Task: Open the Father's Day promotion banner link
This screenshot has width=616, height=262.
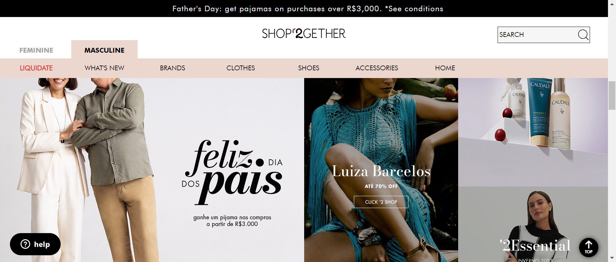Action: pos(308,9)
